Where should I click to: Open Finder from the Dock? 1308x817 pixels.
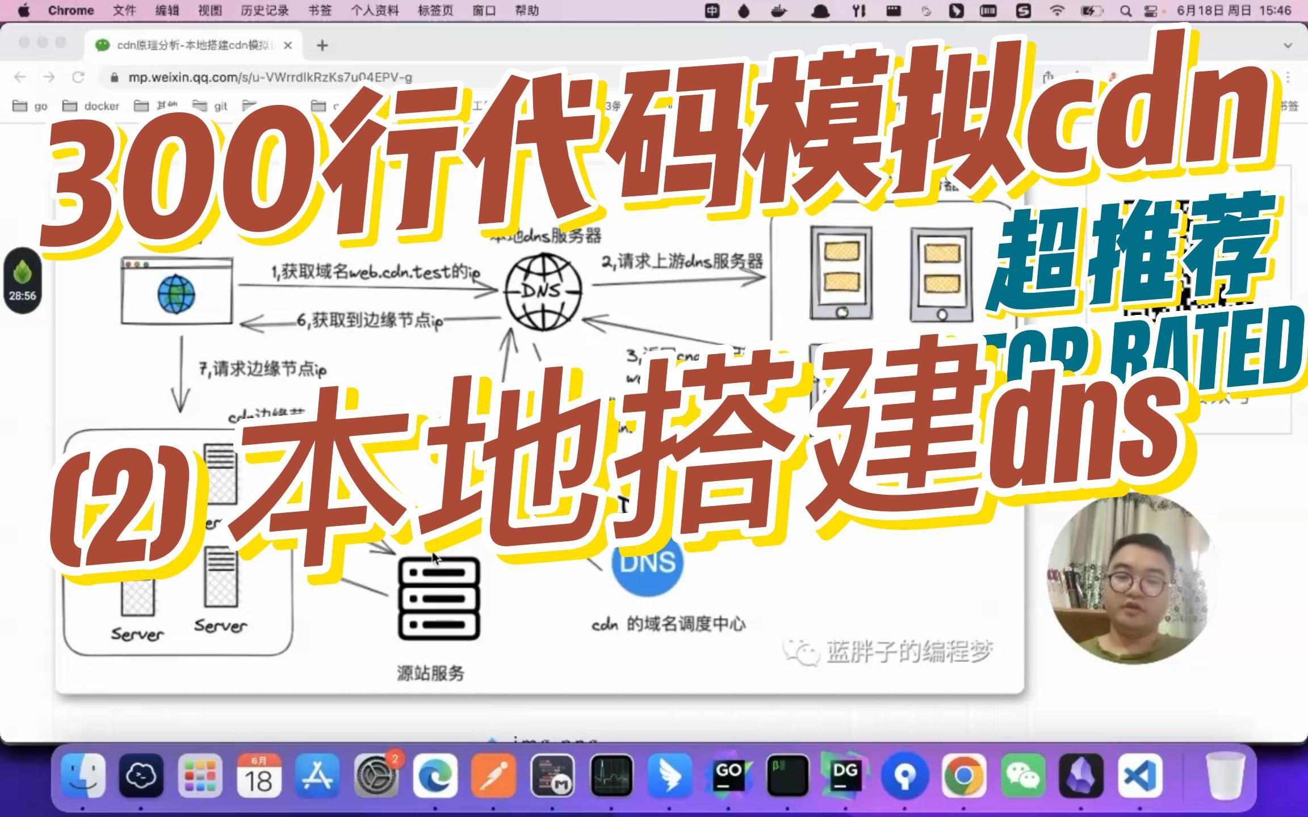click(83, 776)
